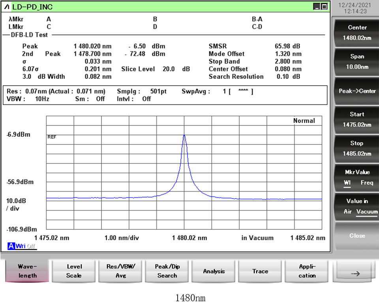Select the REF level marker on graph
Screen dimensions: 379x302
(52, 137)
